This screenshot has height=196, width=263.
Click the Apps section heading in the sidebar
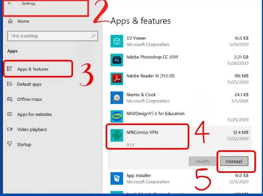click(12, 51)
